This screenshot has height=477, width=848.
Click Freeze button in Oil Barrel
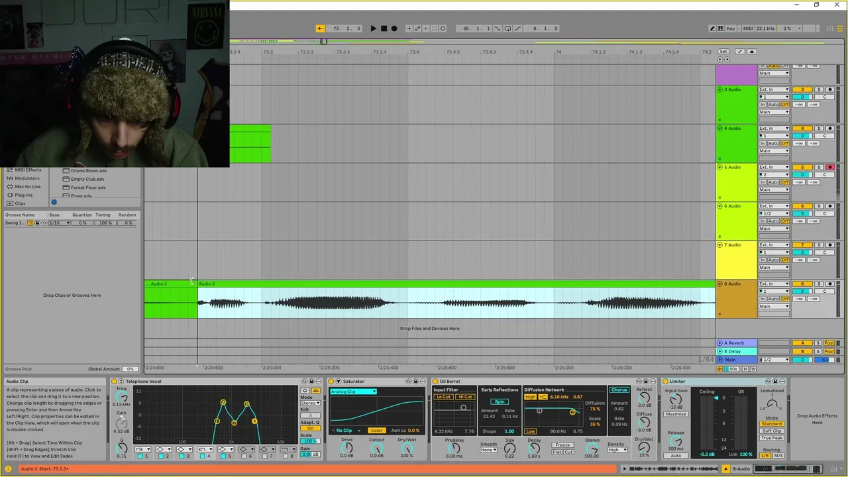[562, 445]
